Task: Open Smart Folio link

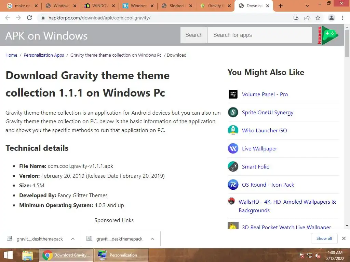Action: (256, 166)
